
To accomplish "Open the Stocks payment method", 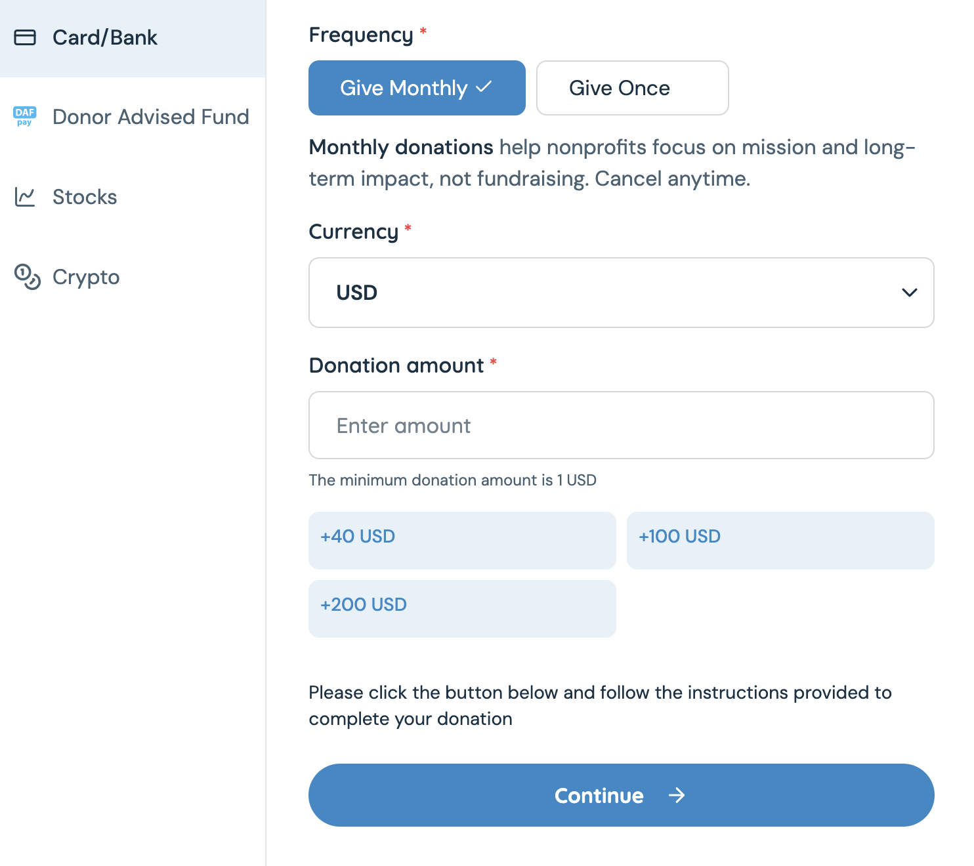I will pos(85,197).
